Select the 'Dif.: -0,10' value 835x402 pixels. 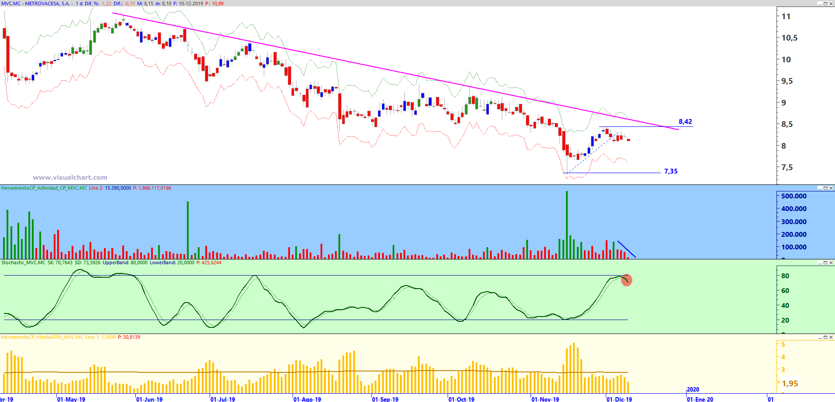click(x=124, y=3)
